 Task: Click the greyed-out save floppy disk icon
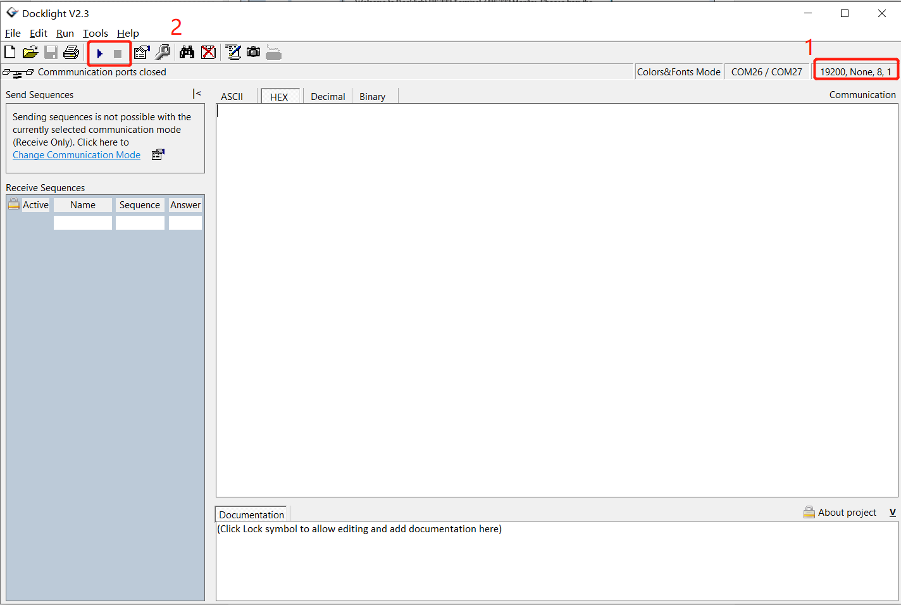[51, 53]
